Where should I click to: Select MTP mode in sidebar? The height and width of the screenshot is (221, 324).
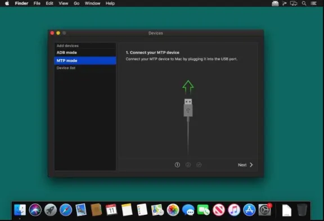[85, 61]
